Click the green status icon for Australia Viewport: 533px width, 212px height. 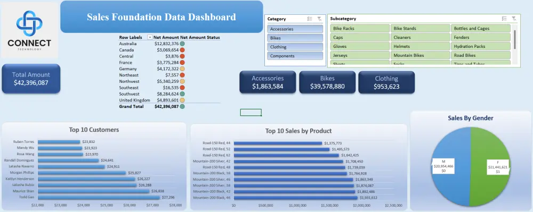(x=182, y=44)
